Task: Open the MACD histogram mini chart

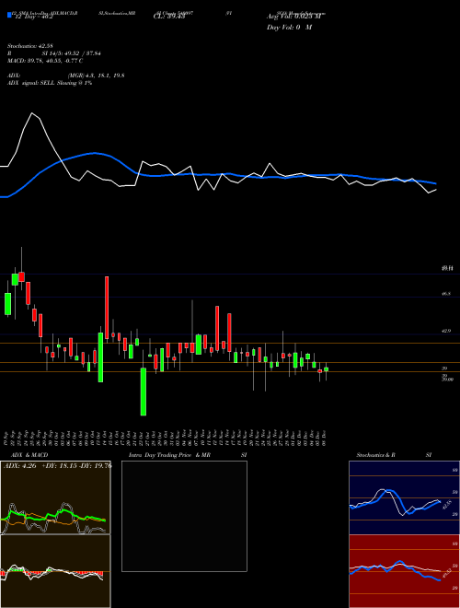Action: (55, 571)
